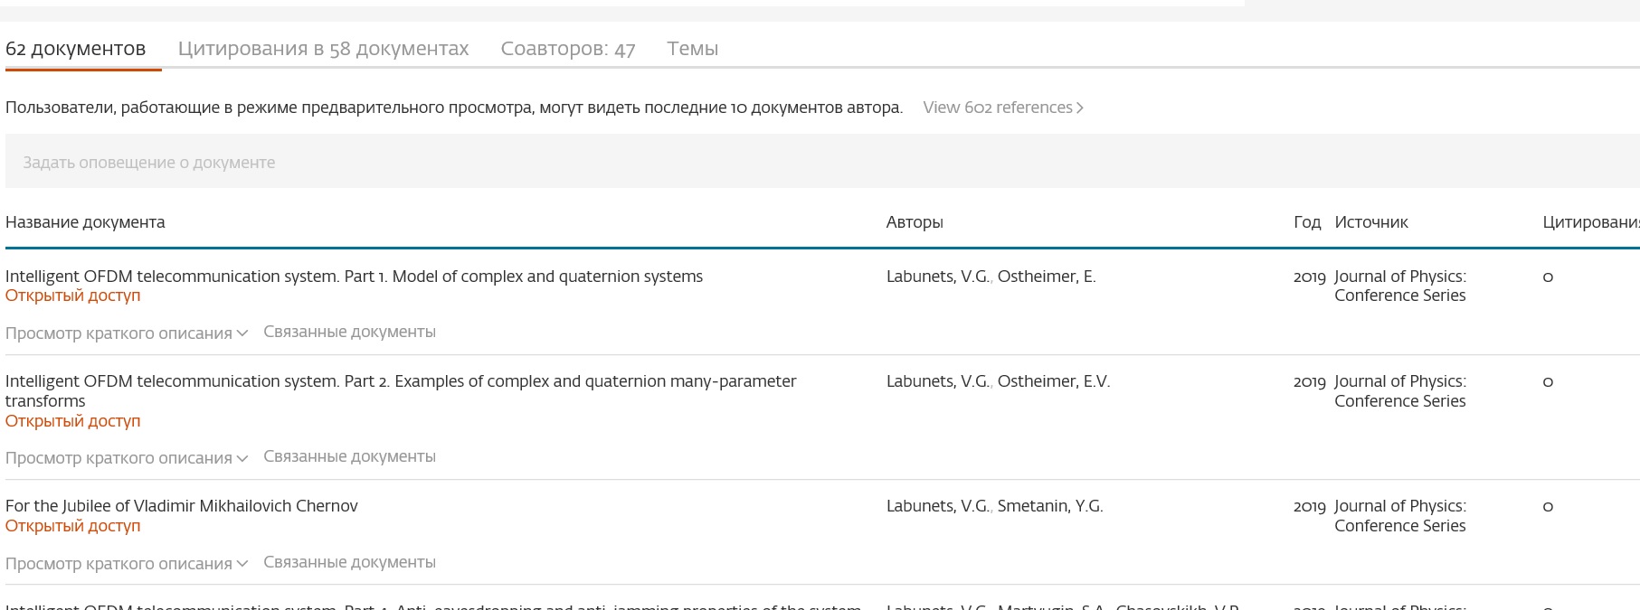Sort by the Название документа column header
The width and height of the screenshot is (1640, 610).
pyautogui.click(x=85, y=222)
